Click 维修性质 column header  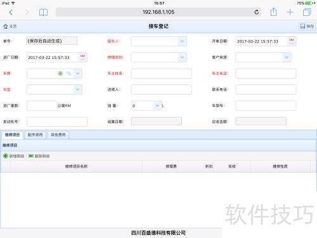[x=280, y=166]
